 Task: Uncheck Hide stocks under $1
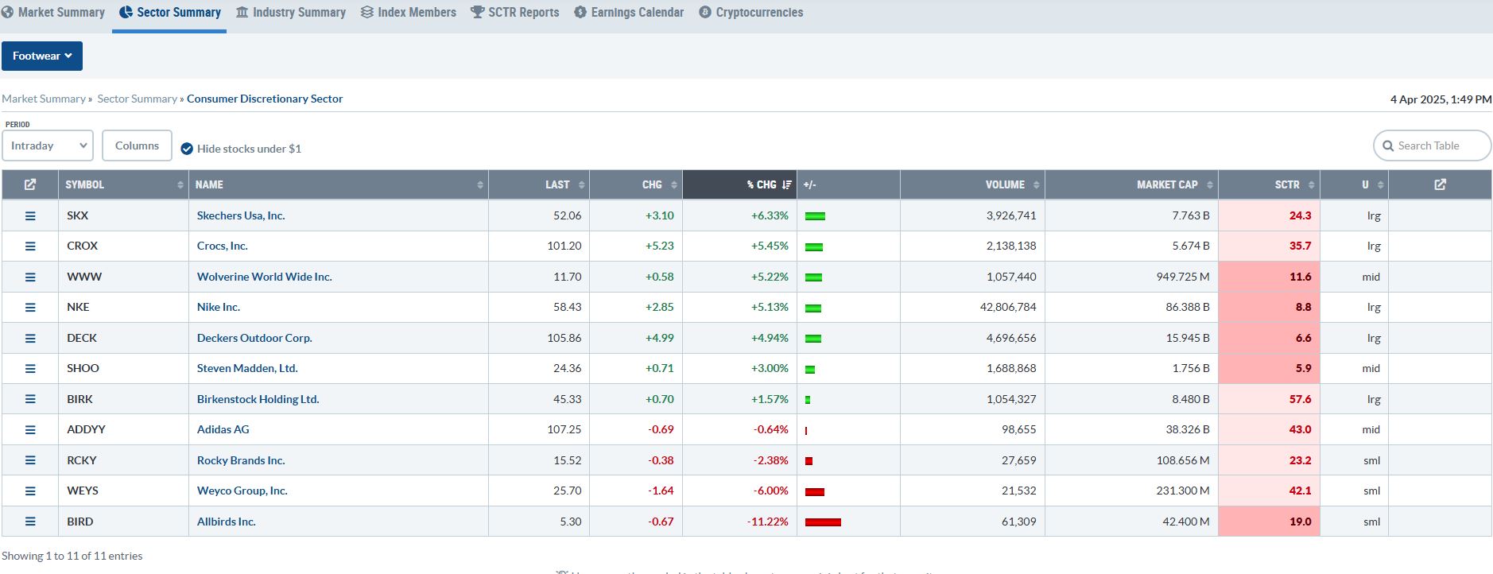[187, 149]
